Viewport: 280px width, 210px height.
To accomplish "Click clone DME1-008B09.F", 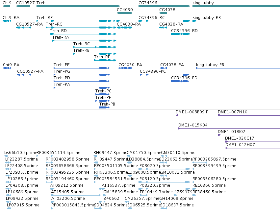I will point(177,115).
